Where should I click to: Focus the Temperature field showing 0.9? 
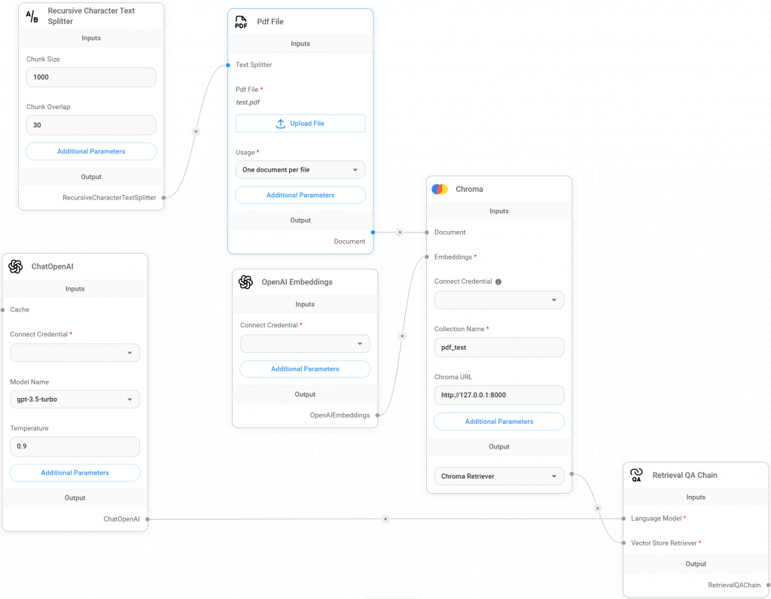(75, 447)
